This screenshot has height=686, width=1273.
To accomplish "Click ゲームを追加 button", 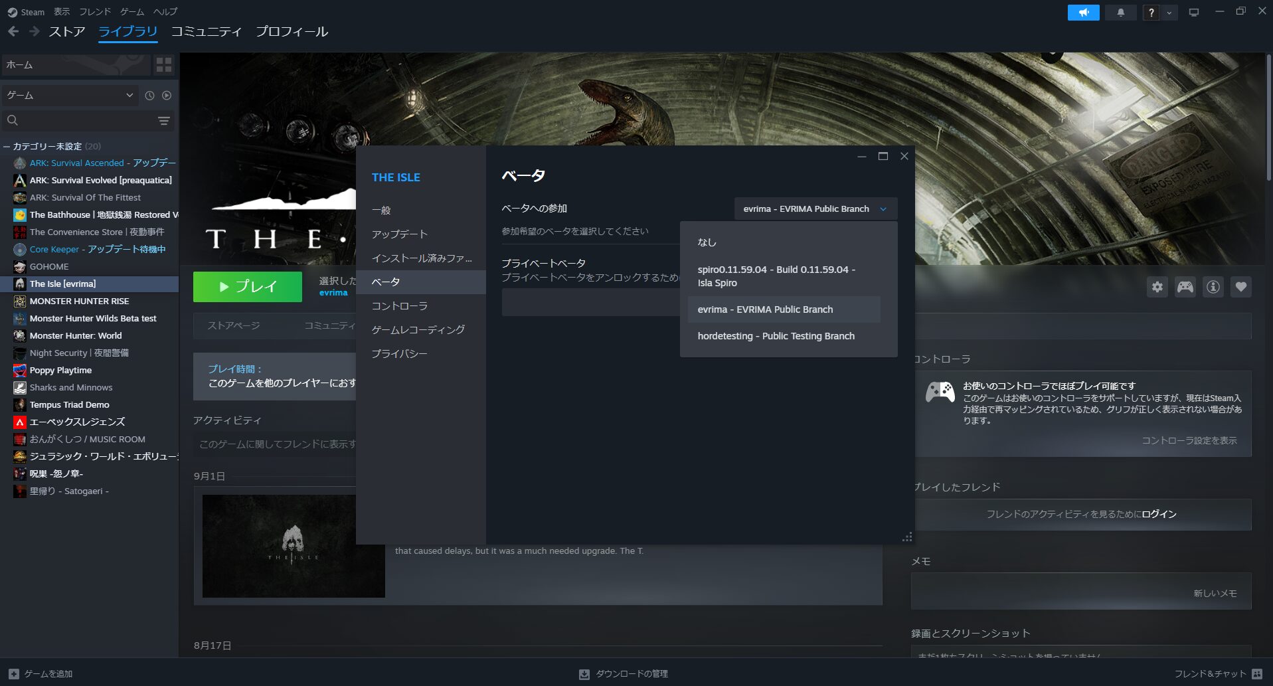I will pos(41,673).
